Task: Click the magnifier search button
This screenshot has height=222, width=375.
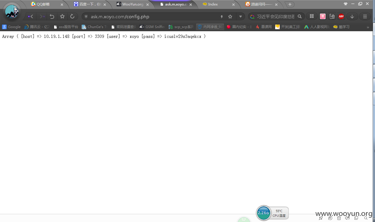Action: [x=300, y=16]
